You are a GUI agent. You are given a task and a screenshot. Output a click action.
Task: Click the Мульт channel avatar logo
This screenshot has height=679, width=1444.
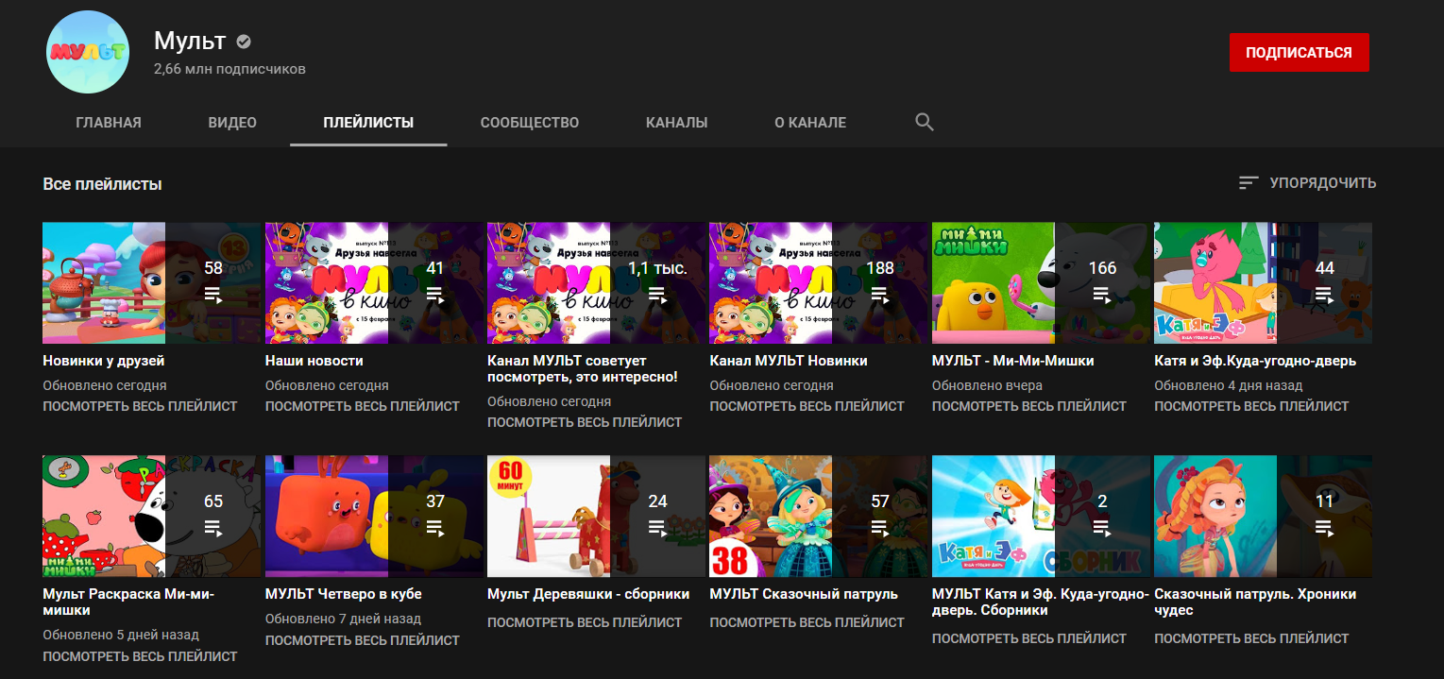tap(87, 54)
